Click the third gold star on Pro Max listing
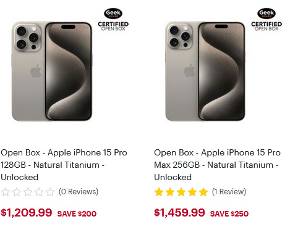This screenshot has height=227, width=290. (181, 192)
